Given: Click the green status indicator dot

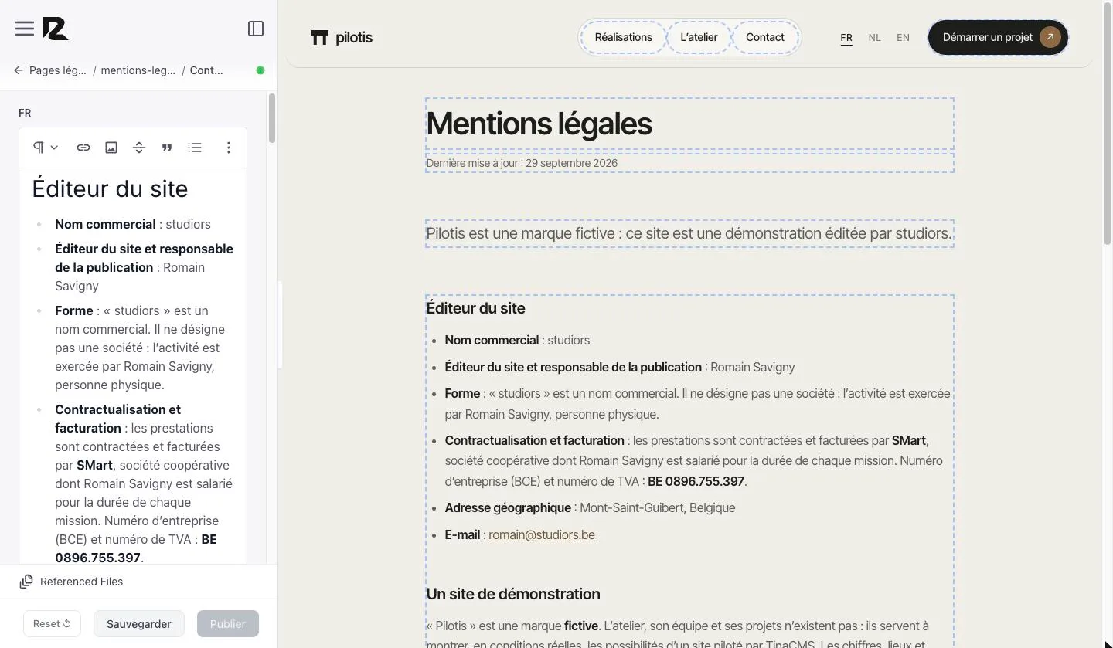Looking at the screenshot, I should point(260,70).
